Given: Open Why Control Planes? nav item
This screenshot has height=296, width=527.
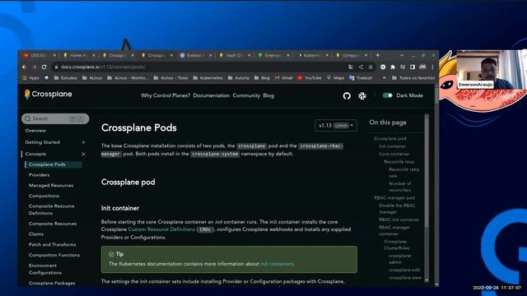Looking at the screenshot, I should [166, 95].
